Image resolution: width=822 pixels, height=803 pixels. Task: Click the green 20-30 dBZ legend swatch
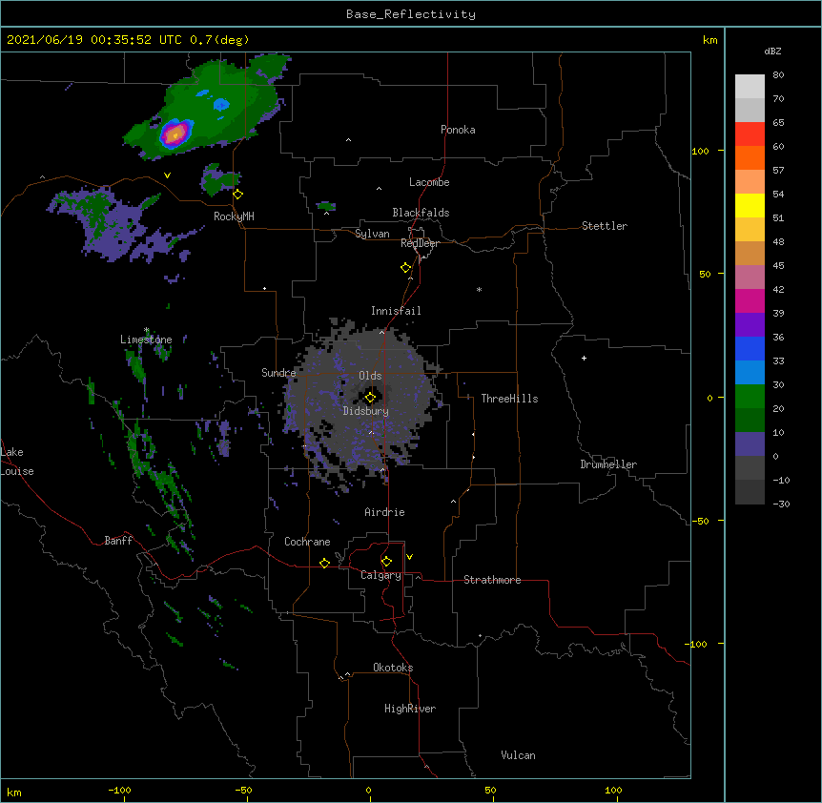[750, 397]
